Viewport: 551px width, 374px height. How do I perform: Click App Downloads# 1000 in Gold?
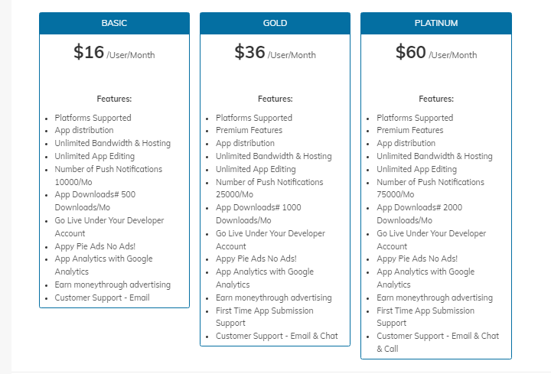[259, 214]
